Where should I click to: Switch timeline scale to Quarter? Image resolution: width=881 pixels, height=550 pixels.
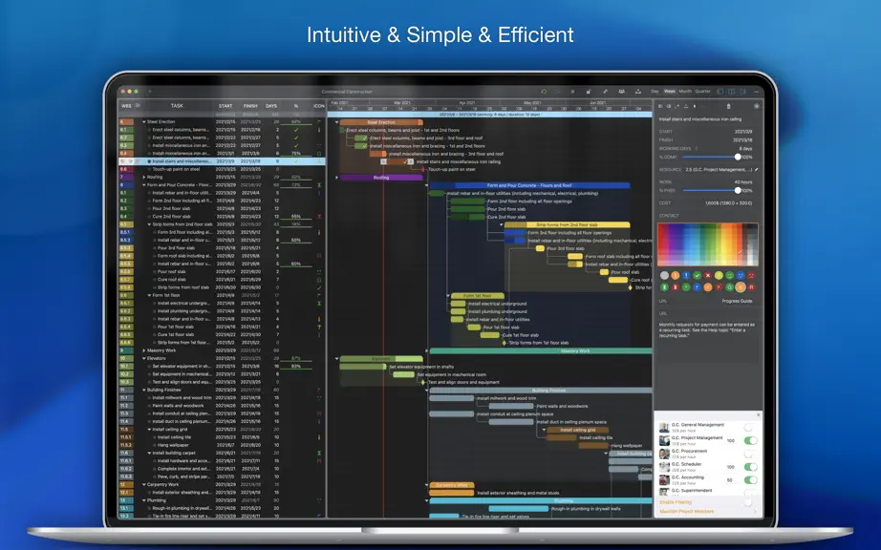(703, 91)
